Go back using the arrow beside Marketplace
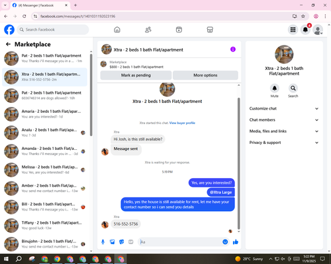 coord(8,44)
